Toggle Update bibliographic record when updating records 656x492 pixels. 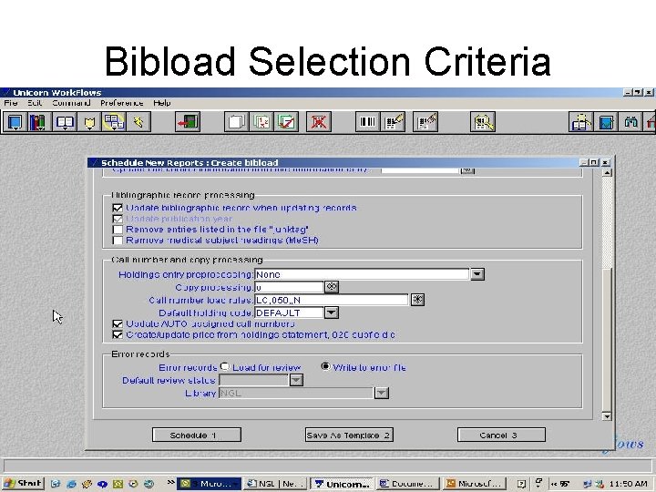click(x=118, y=208)
